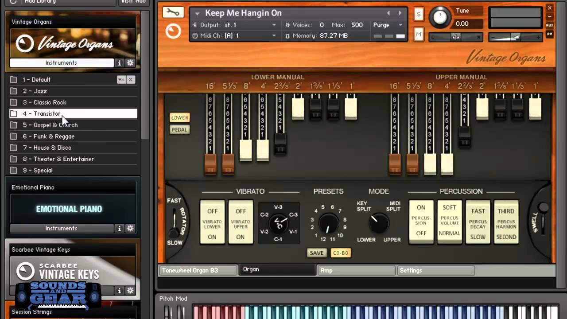The height and width of the screenshot is (319, 567).
Task: Open the library list sort dropdown button
Action: click(x=121, y=80)
